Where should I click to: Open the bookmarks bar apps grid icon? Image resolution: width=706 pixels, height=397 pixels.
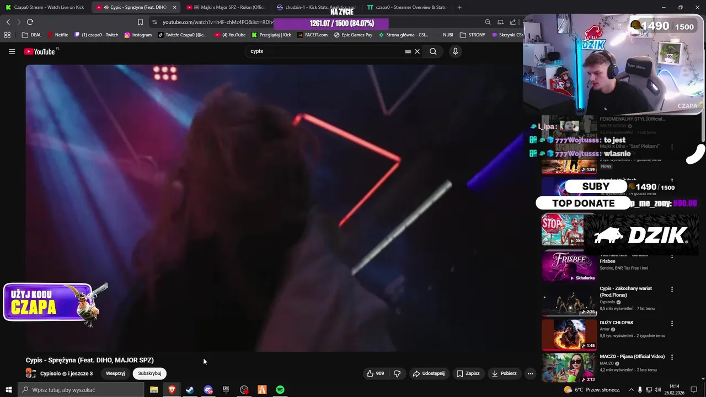pos(7,35)
